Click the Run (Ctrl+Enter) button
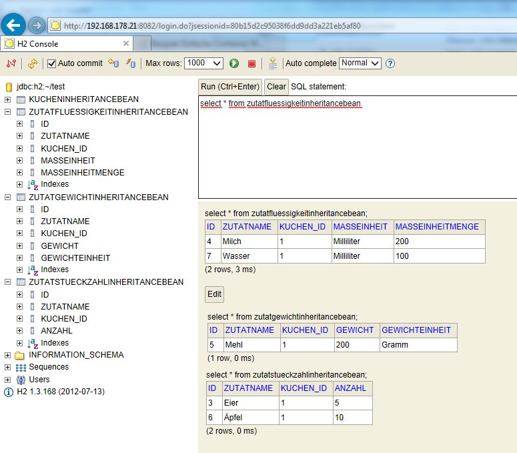The height and width of the screenshot is (453, 517). (230, 87)
